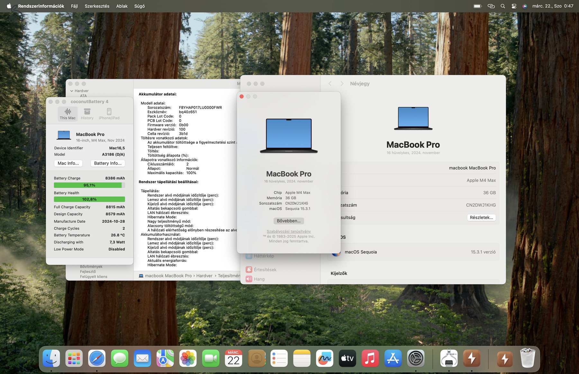Launch Freeform from the Dock
579x374 pixels.
click(x=325, y=358)
